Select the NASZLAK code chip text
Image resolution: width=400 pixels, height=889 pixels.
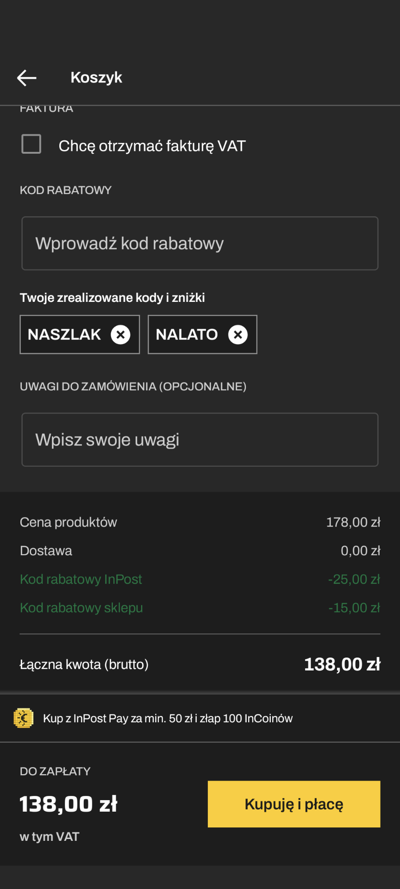click(64, 334)
